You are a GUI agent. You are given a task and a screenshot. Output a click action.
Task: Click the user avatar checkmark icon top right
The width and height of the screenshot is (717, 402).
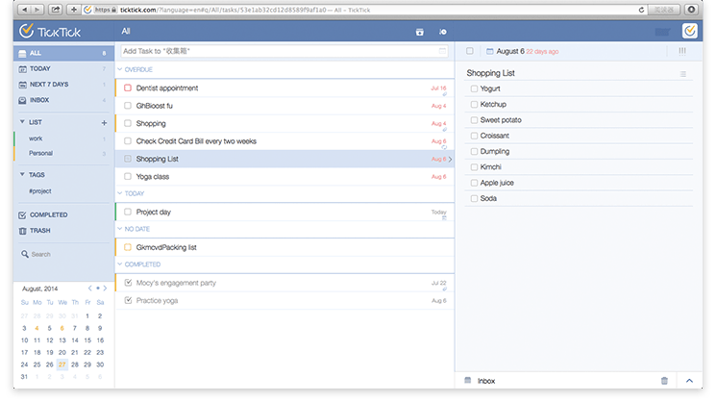pyautogui.click(x=689, y=31)
